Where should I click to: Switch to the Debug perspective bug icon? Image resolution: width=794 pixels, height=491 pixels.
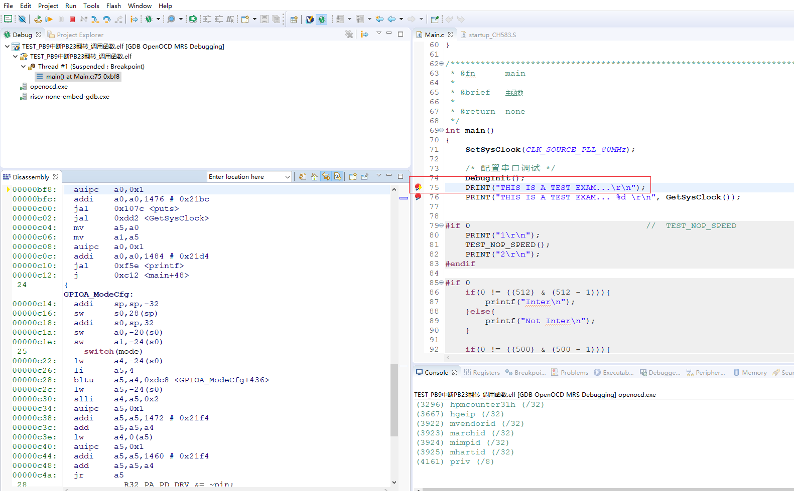(x=322, y=20)
